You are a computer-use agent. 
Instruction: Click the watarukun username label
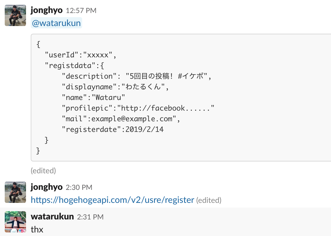pyautogui.click(x=52, y=216)
